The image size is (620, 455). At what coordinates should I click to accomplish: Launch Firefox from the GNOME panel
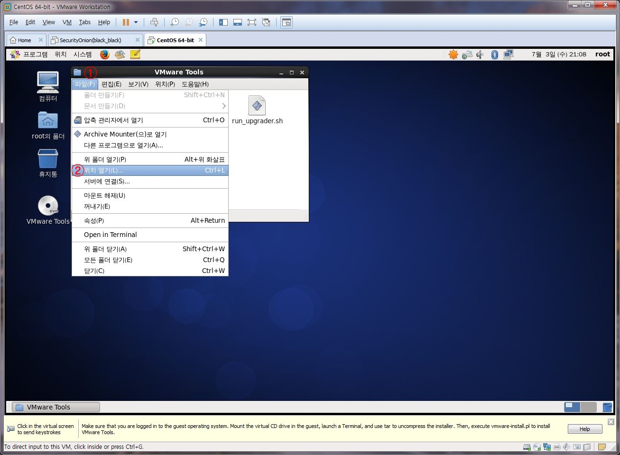[105, 55]
